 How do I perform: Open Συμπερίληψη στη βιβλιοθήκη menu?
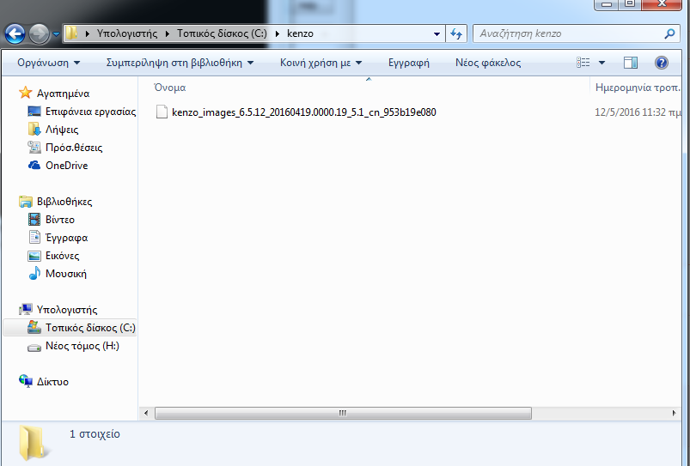coord(180,63)
